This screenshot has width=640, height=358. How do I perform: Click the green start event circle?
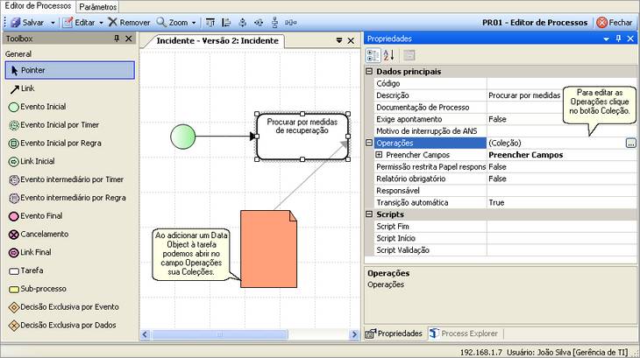(183, 137)
